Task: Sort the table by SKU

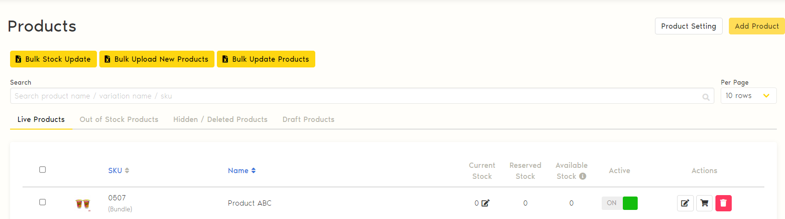Action: point(119,171)
